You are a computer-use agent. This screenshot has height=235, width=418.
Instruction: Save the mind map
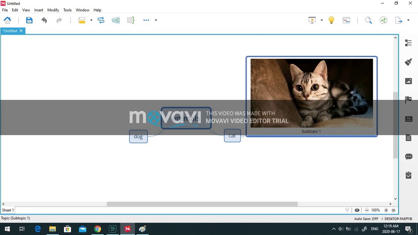point(29,20)
